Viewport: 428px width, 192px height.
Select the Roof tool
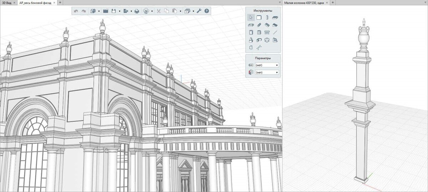point(275,25)
